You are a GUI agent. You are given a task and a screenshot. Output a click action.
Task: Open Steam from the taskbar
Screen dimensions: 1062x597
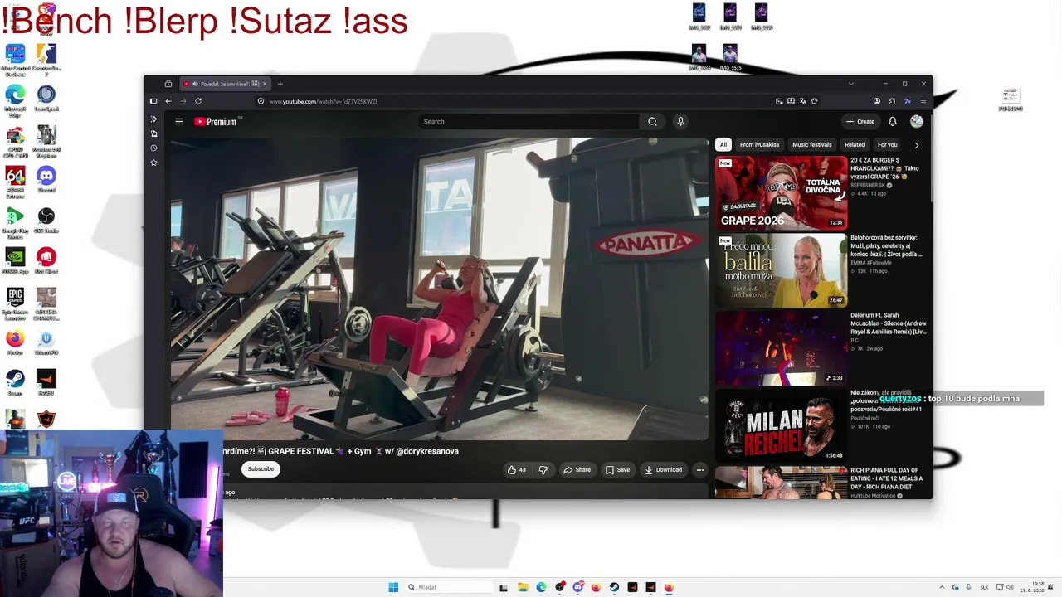pyautogui.click(x=614, y=587)
